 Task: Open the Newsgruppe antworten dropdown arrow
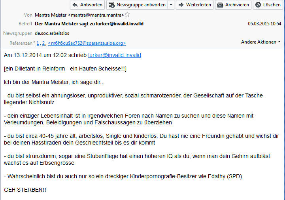coord(171,5)
